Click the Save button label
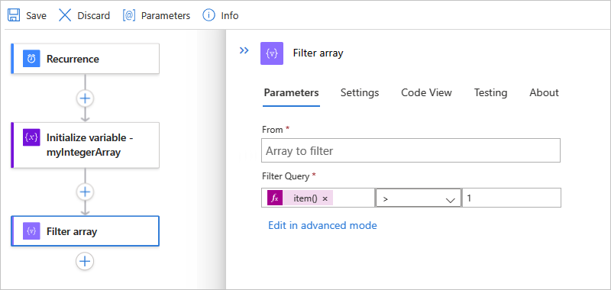This screenshot has width=611, height=290. 36,15
